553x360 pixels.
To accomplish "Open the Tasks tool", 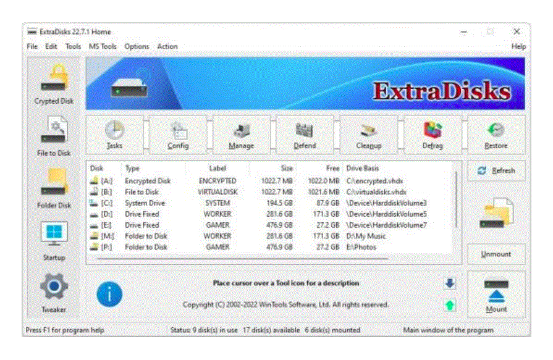I will click(115, 135).
